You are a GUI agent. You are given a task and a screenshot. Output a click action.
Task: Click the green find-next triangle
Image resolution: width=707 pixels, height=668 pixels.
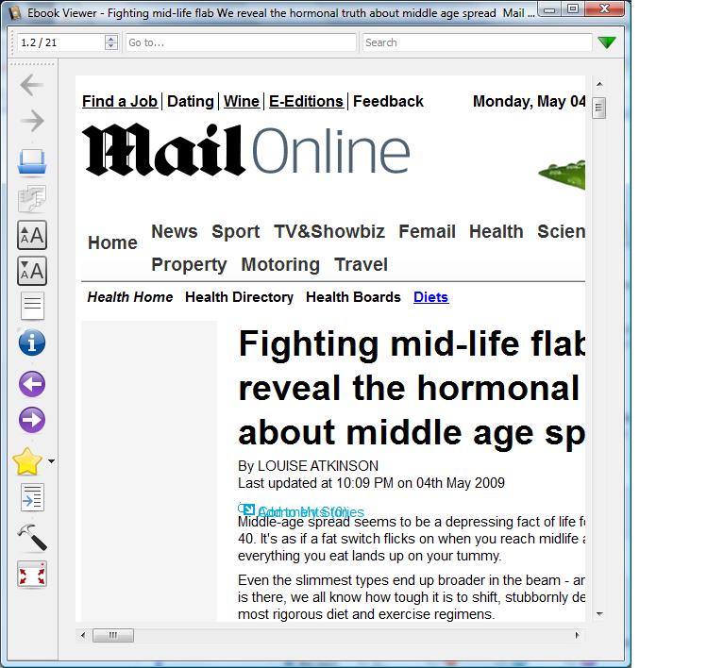[x=606, y=42]
